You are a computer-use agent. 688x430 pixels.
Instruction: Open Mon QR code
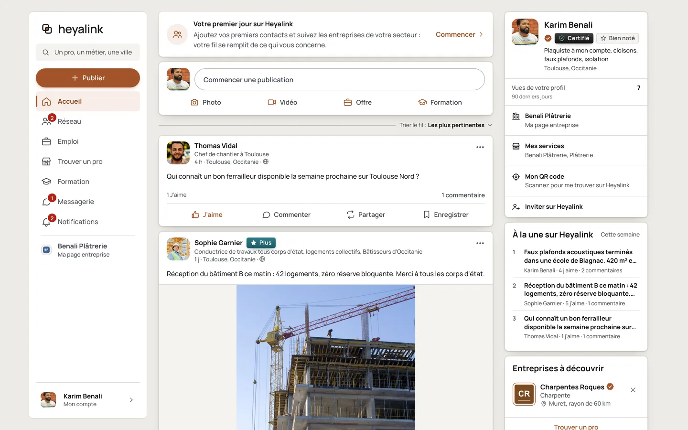(576, 181)
